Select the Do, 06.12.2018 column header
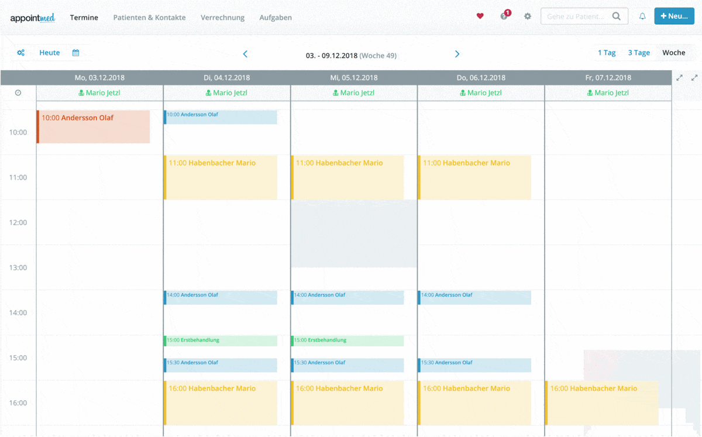Image resolution: width=702 pixels, height=437 pixels. 481,77
